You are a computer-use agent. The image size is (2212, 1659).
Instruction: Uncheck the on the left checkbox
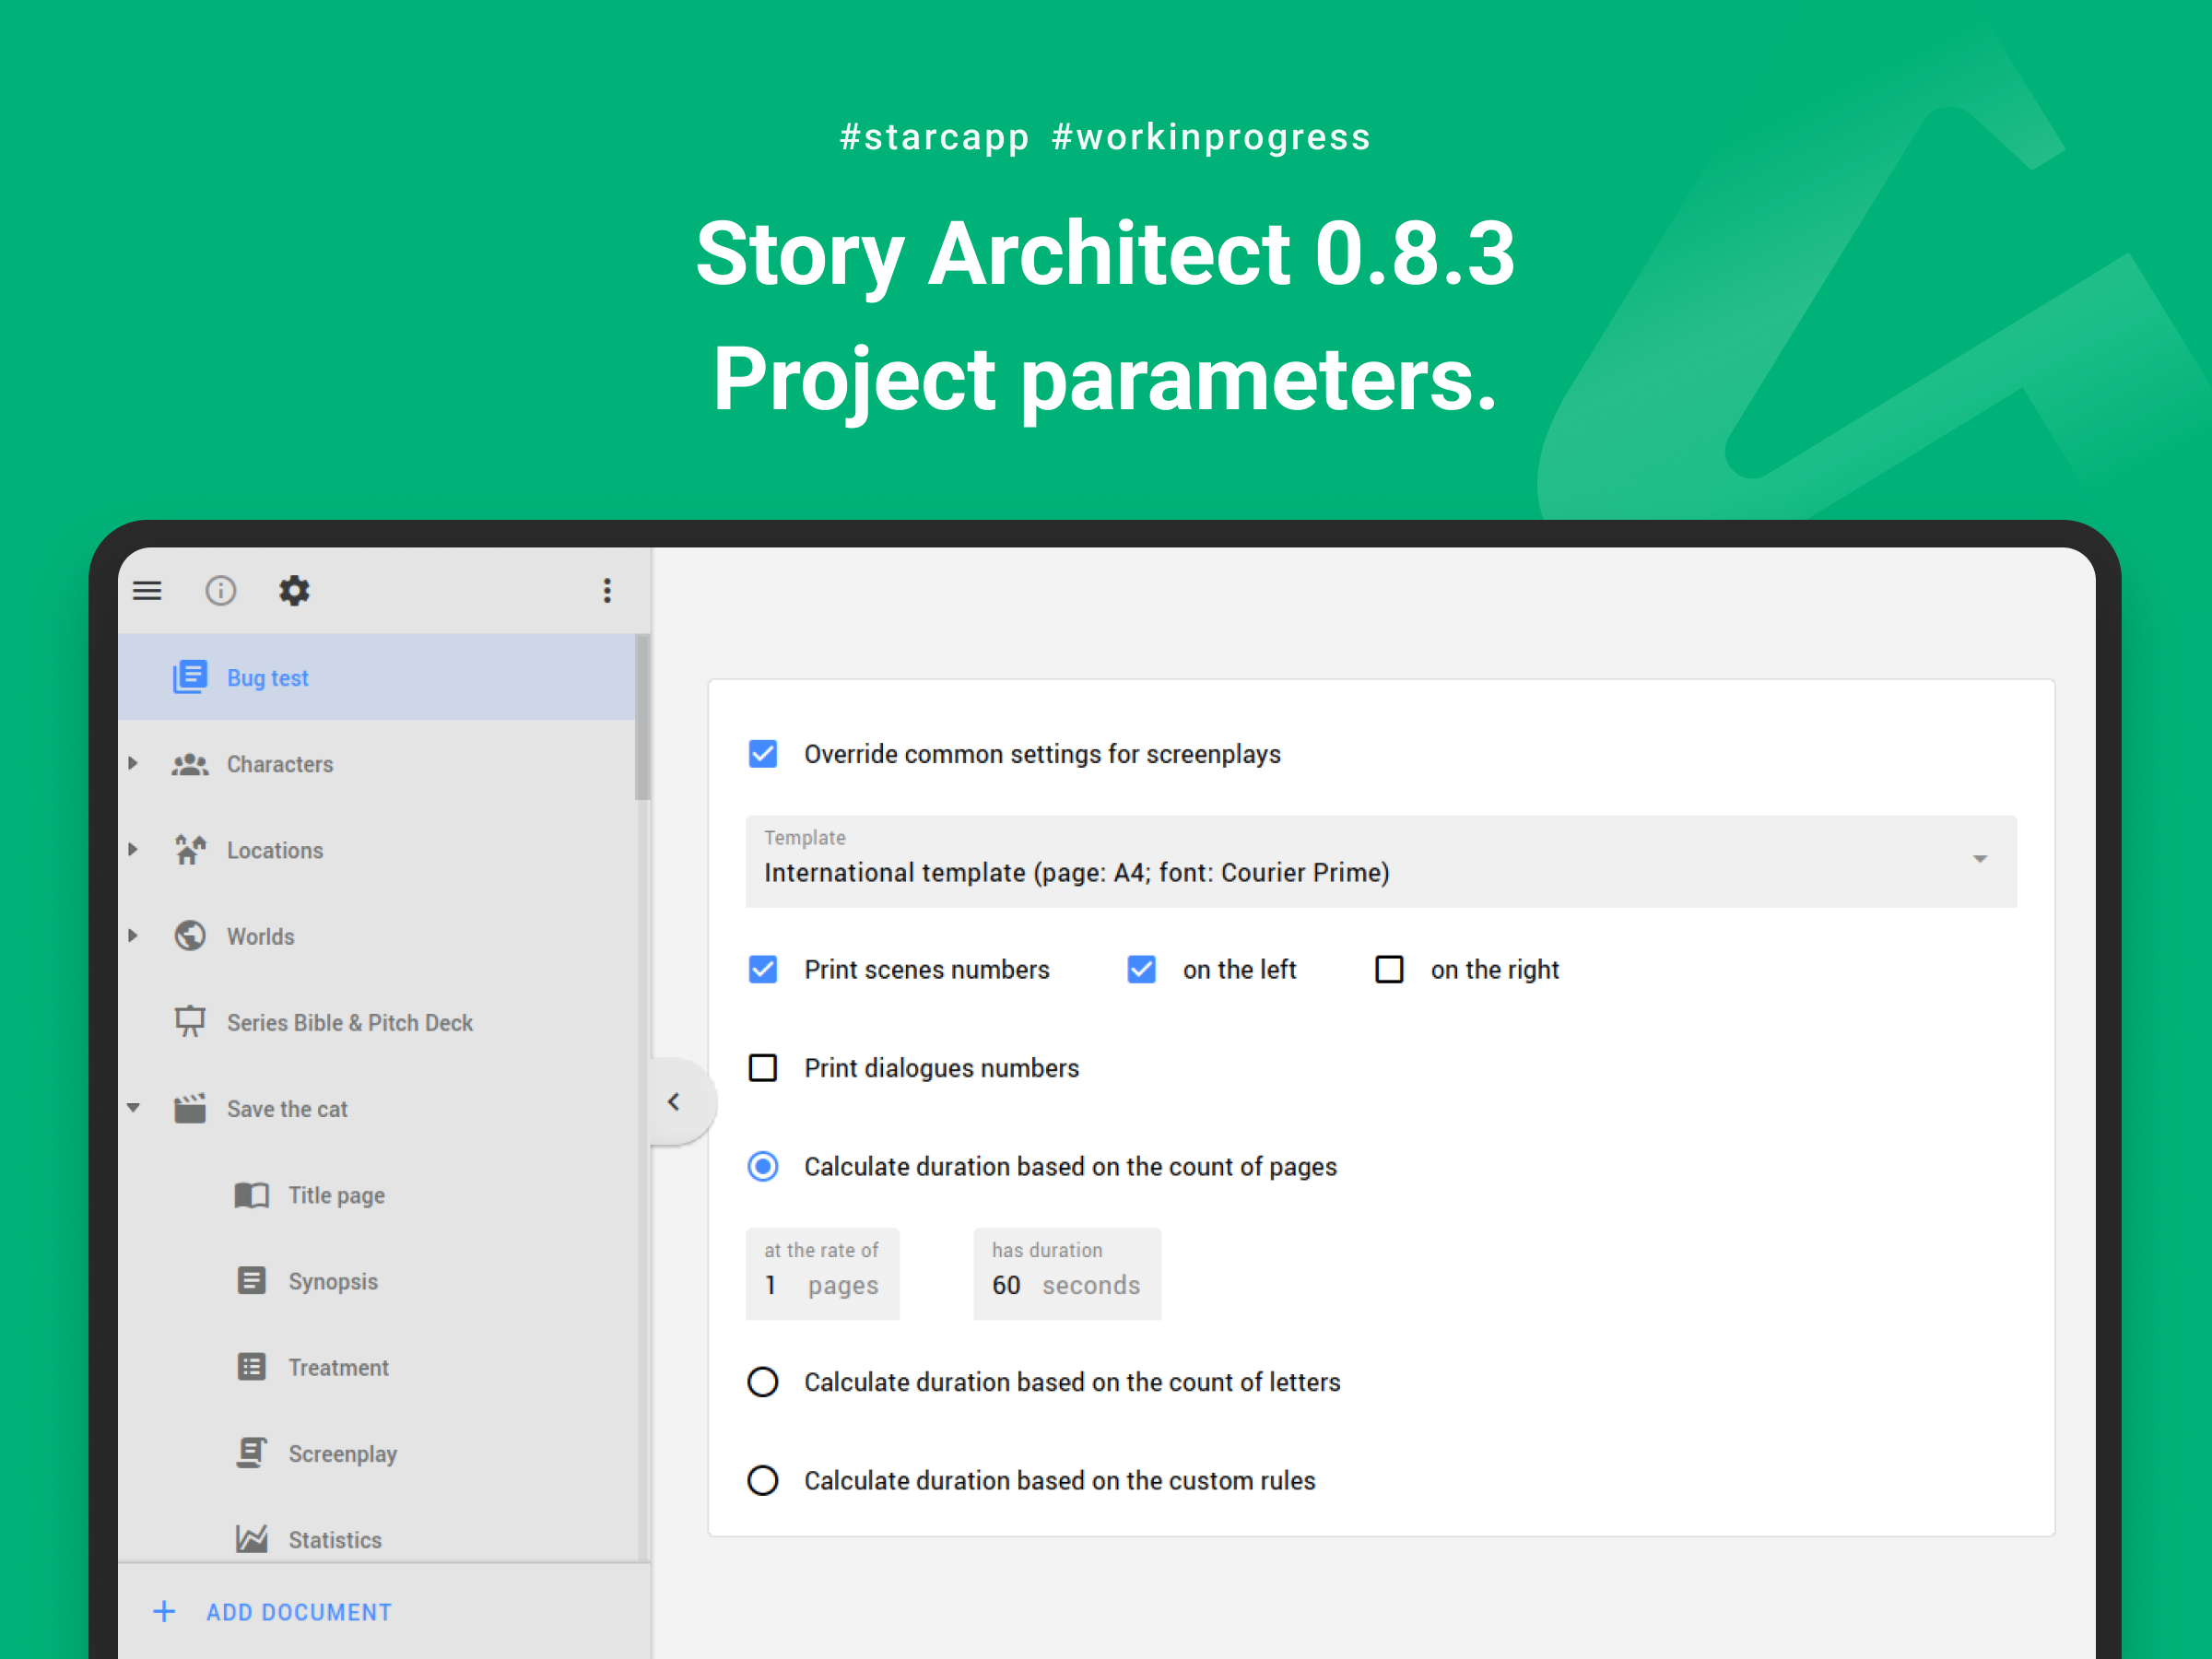pos(1141,970)
